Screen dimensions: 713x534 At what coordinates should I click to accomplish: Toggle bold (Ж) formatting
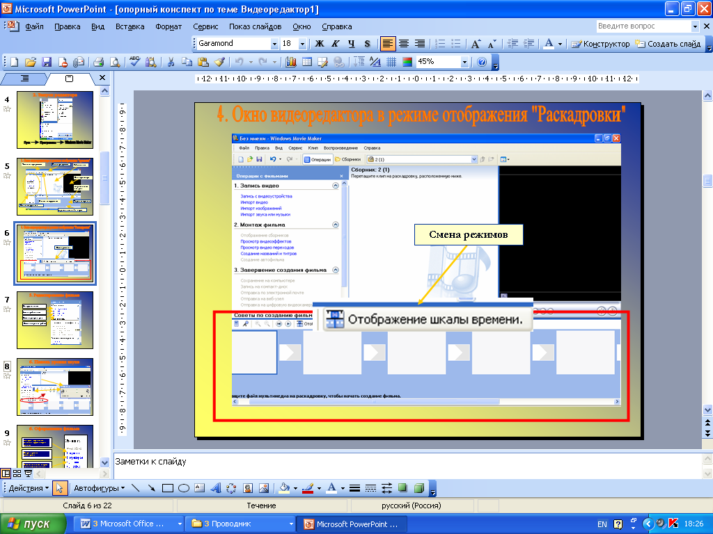320,44
